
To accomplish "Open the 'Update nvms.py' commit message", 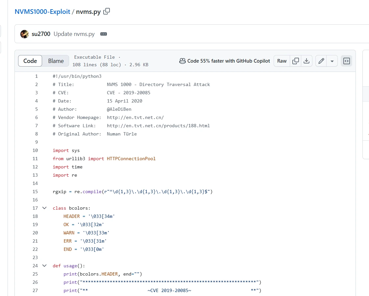I will point(74,34).
